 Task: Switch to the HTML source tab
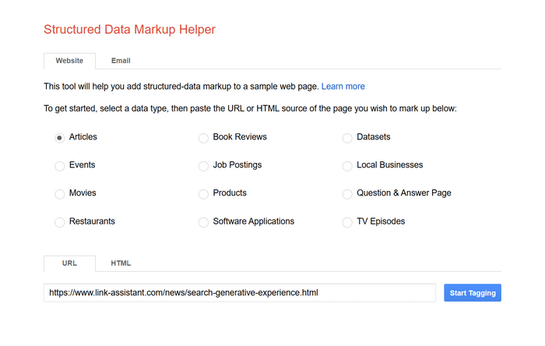tap(121, 263)
